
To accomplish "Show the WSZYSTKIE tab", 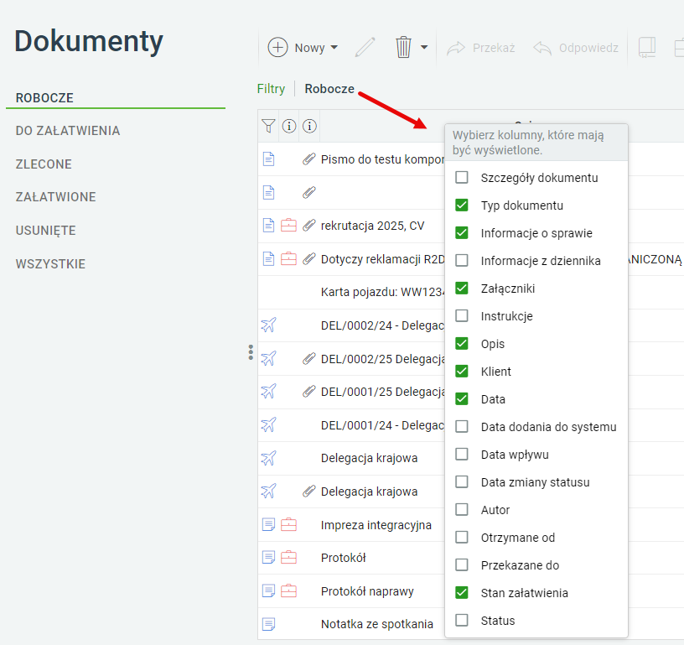I will coord(50,264).
